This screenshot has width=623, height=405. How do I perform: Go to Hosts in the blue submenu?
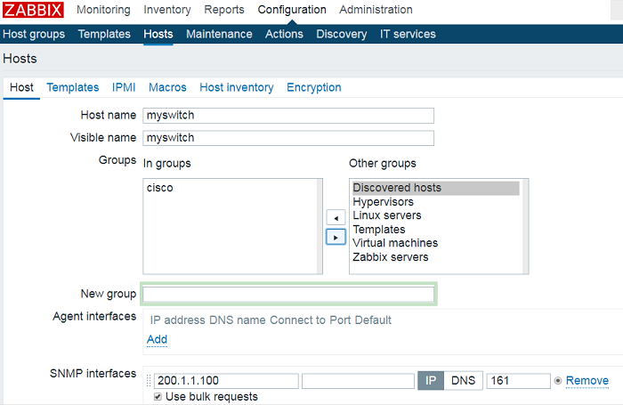click(158, 34)
